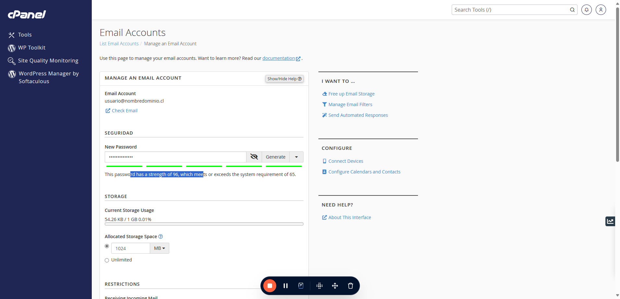Image resolution: width=620 pixels, height=299 pixels.
Task: Click the storage amount field showing 1024
Action: [x=131, y=248]
